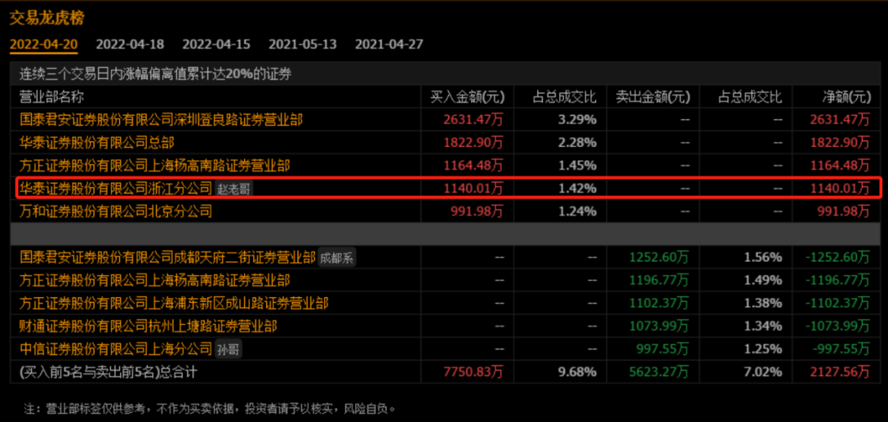888x422 pixels.
Task: Click the 卖出金额(元) column header
Action: click(653, 98)
